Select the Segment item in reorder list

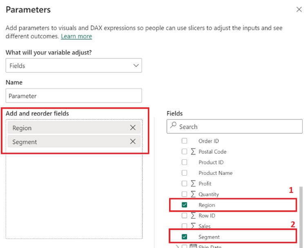click(74, 141)
